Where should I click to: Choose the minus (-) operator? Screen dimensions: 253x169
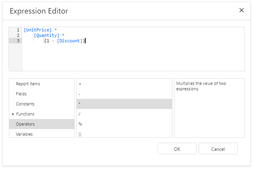79,94
